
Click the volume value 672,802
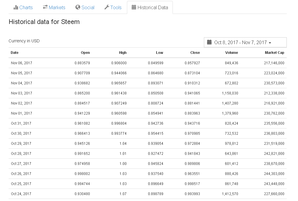tap(231, 83)
